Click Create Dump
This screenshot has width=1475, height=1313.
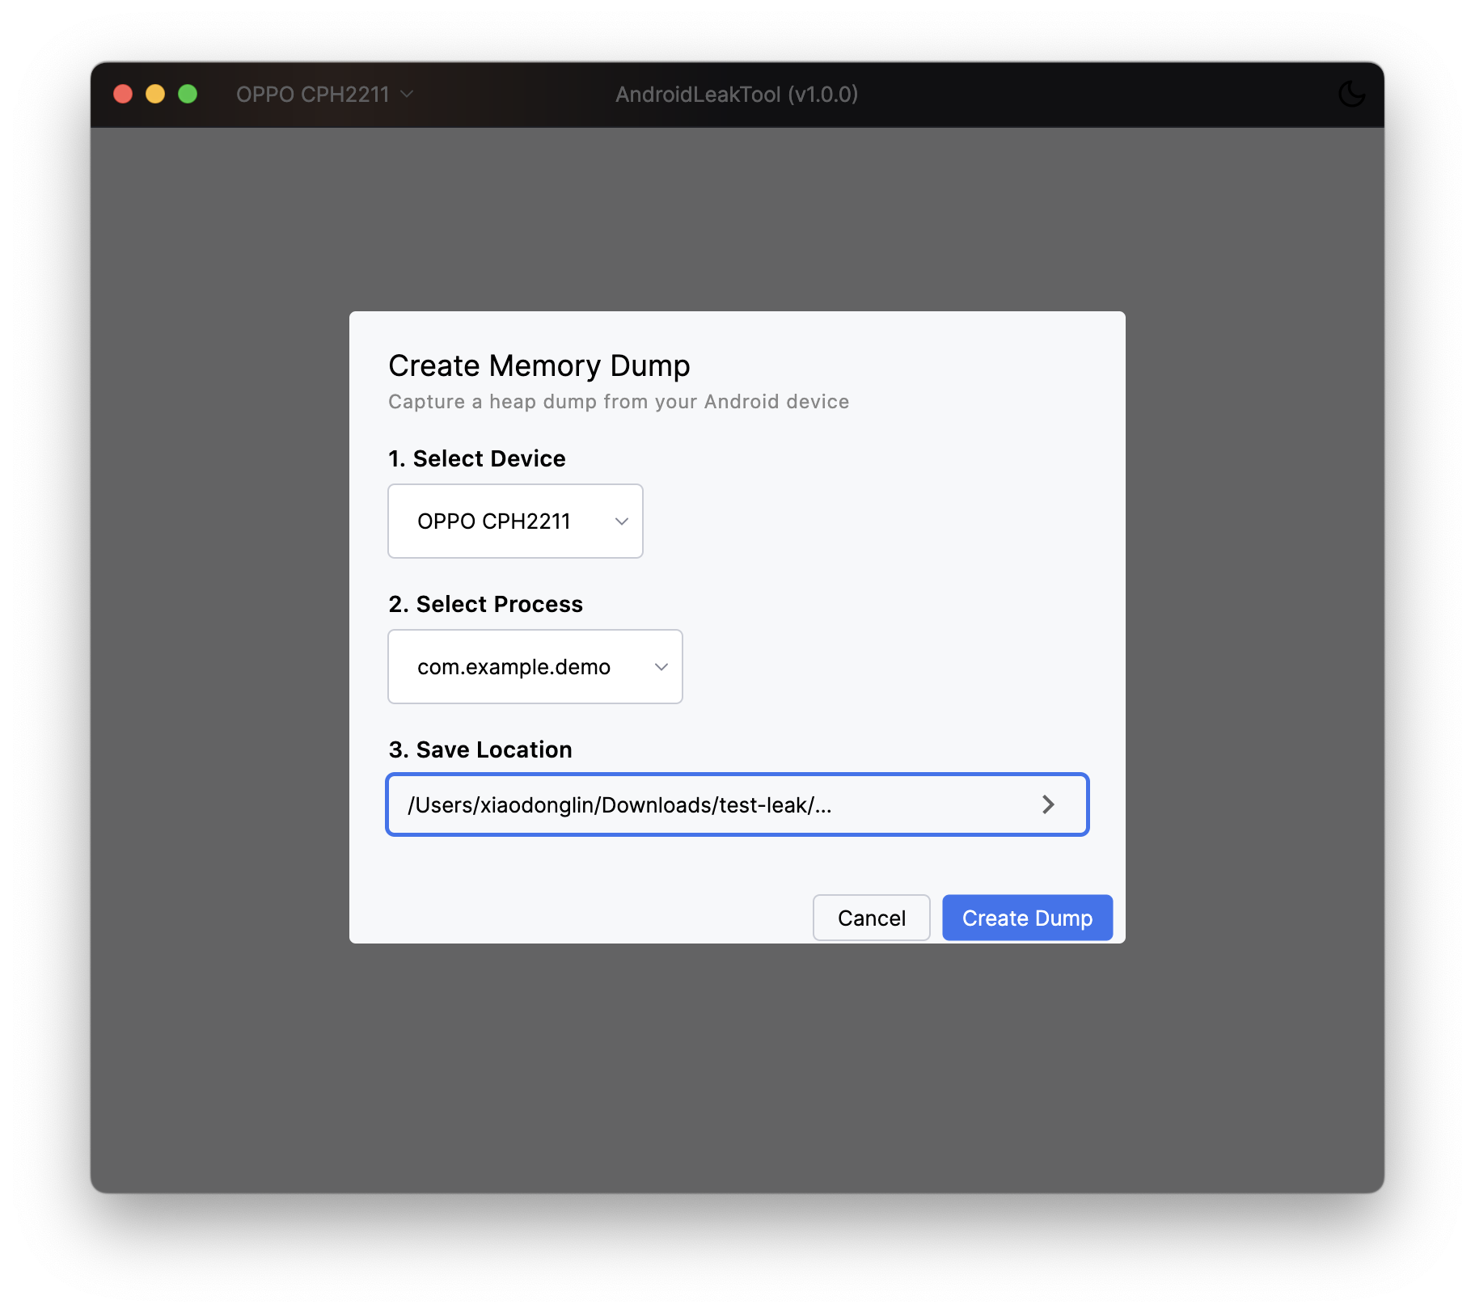click(x=1026, y=918)
